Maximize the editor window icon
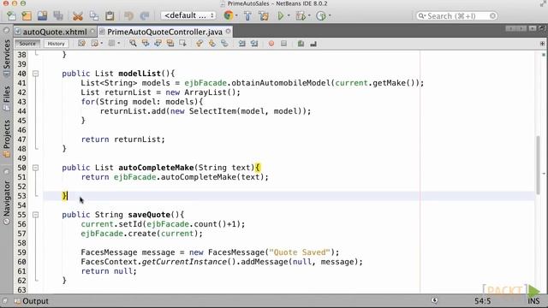The width and height of the screenshot is (548, 308). pos(542,28)
